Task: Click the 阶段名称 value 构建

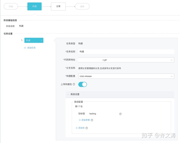Action: coord(21,26)
